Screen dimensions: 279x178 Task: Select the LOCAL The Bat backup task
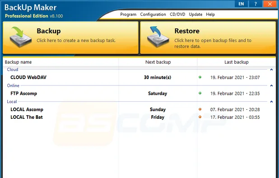27,117
